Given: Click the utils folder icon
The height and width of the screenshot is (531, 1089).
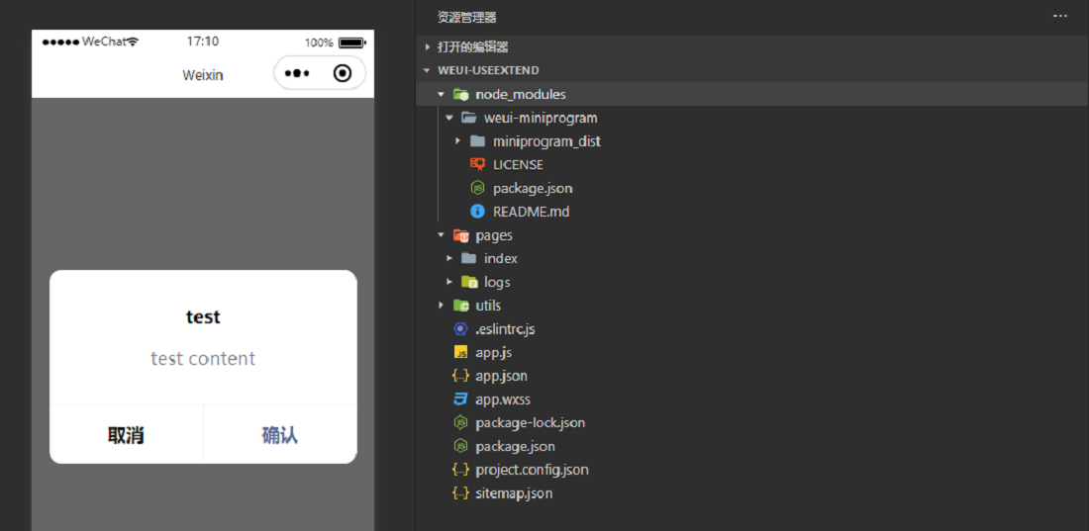Looking at the screenshot, I should (x=460, y=306).
